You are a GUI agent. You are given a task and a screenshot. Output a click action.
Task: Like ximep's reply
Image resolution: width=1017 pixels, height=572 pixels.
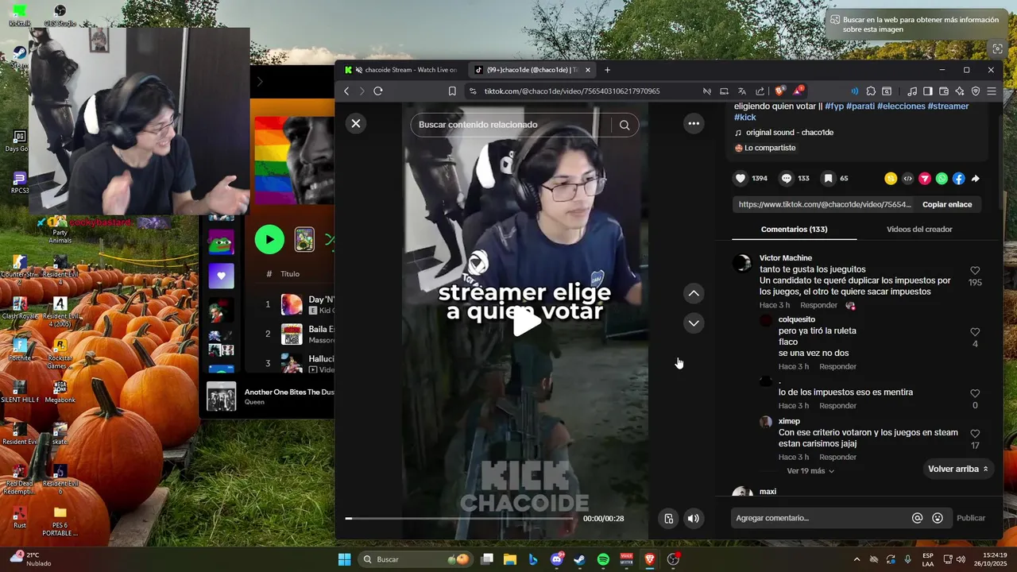[x=975, y=434]
